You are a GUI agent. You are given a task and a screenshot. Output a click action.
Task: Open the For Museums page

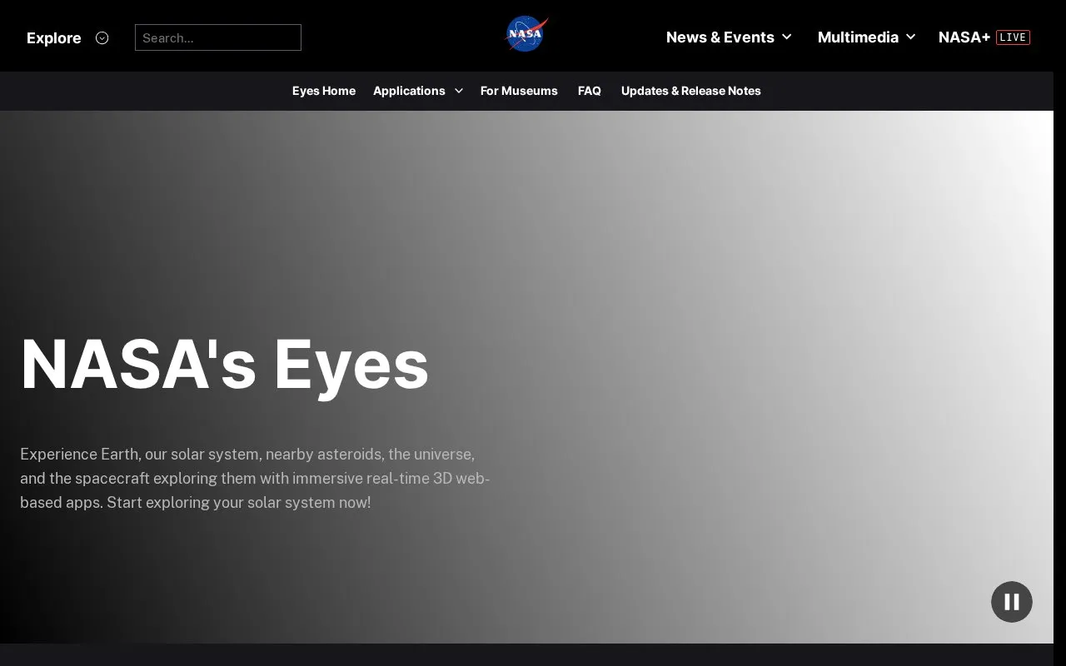(519, 91)
